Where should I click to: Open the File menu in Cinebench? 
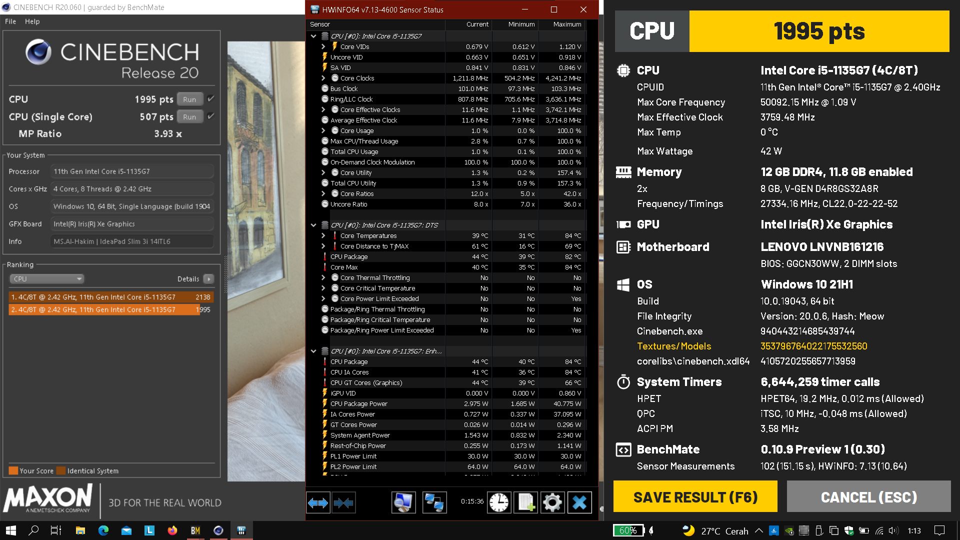pos(10,21)
